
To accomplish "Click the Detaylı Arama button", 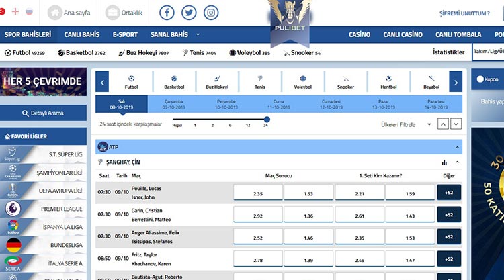I will (x=43, y=113).
